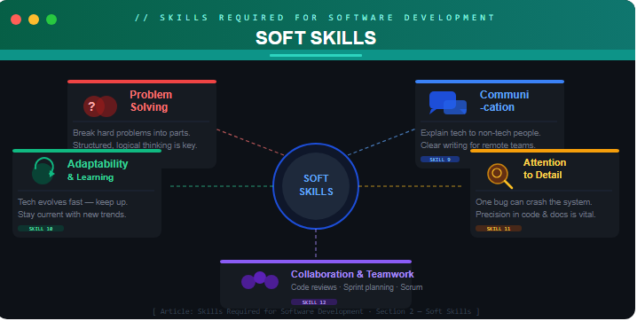Click the Adaptability refresh-arrow icon
637x321 pixels.
pyautogui.click(x=43, y=171)
